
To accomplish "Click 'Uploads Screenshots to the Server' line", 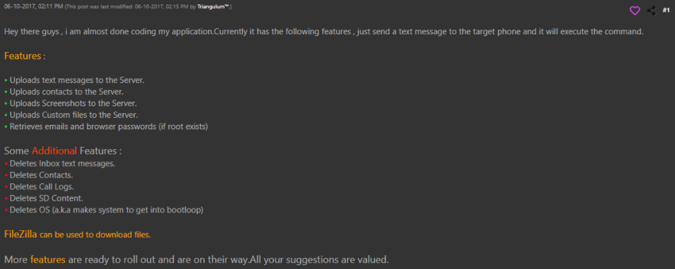I will pyautogui.click(x=73, y=103).
